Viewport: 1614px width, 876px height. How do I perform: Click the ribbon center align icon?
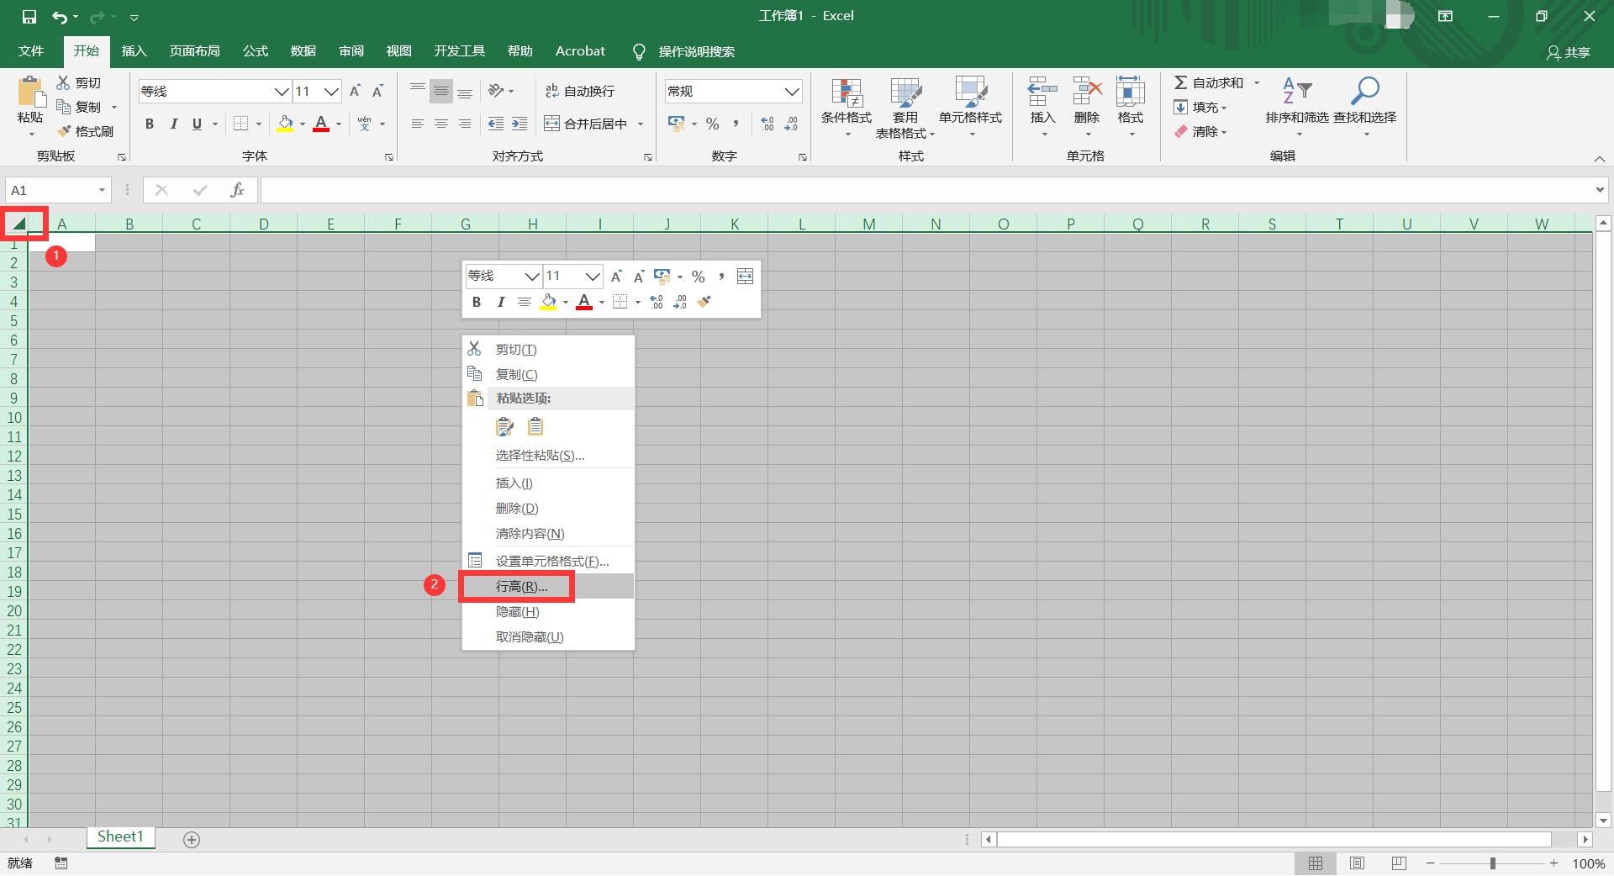click(x=440, y=124)
